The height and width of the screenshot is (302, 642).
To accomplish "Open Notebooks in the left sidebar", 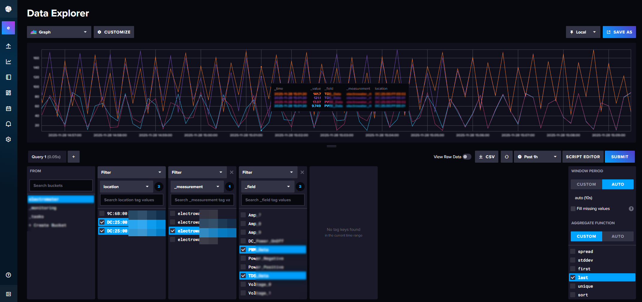I will click(8, 77).
